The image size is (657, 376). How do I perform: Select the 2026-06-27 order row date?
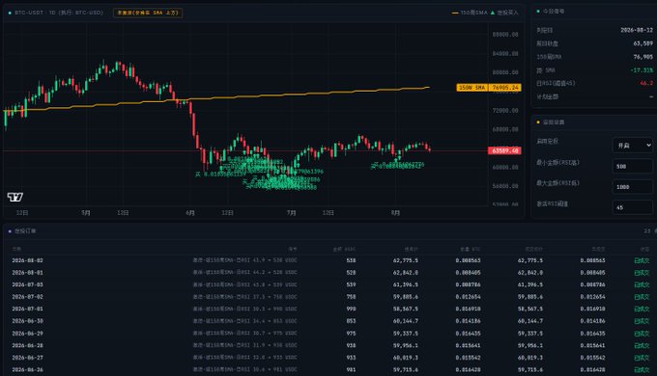(28, 358)
